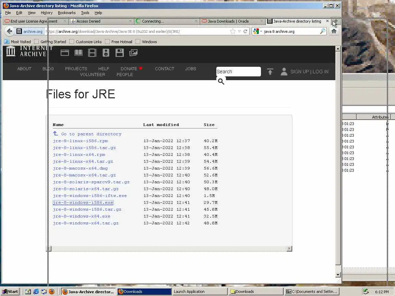Open Most Visited bookmarks
This screenshot has height=296, width=395.
(17, 42)
